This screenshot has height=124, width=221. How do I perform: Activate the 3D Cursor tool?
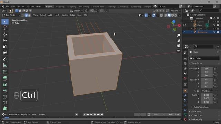[5, 28]
